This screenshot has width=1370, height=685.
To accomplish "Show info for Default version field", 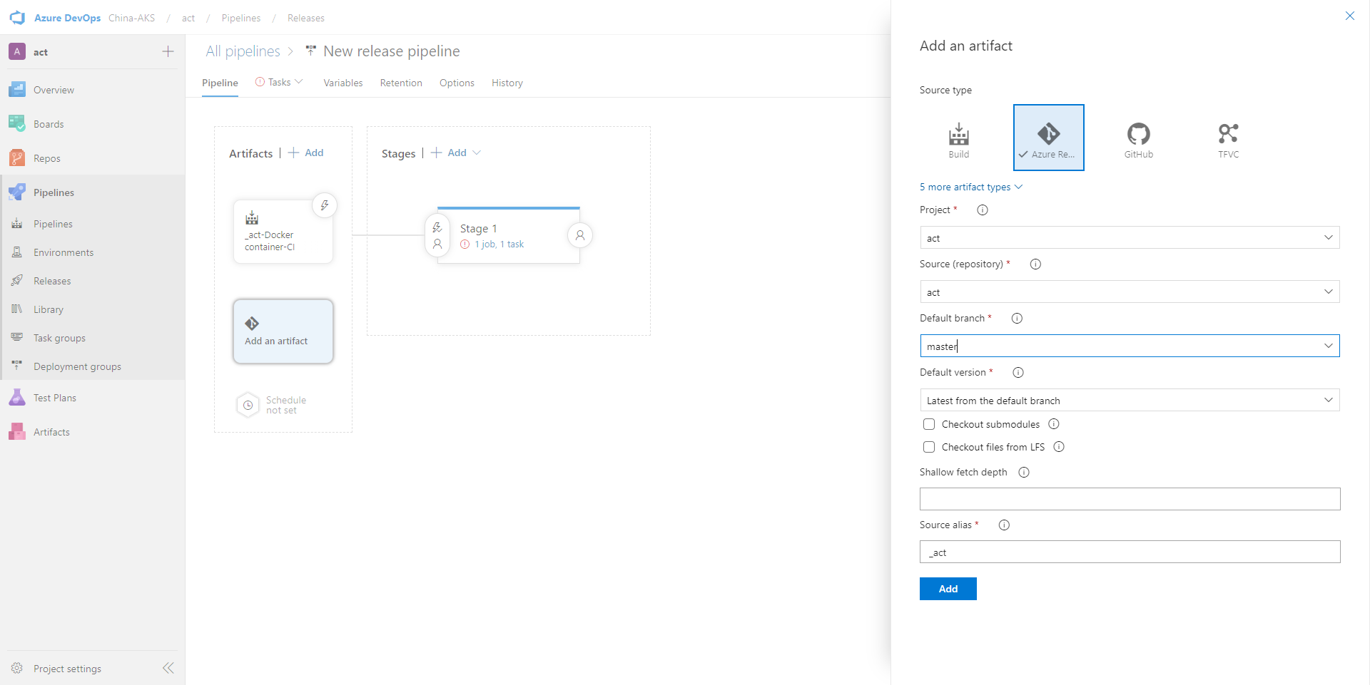I will click(x=1018, y=372).
